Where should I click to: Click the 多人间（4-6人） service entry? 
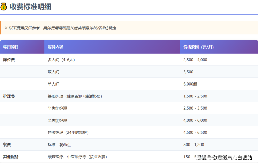pos(61,60)
